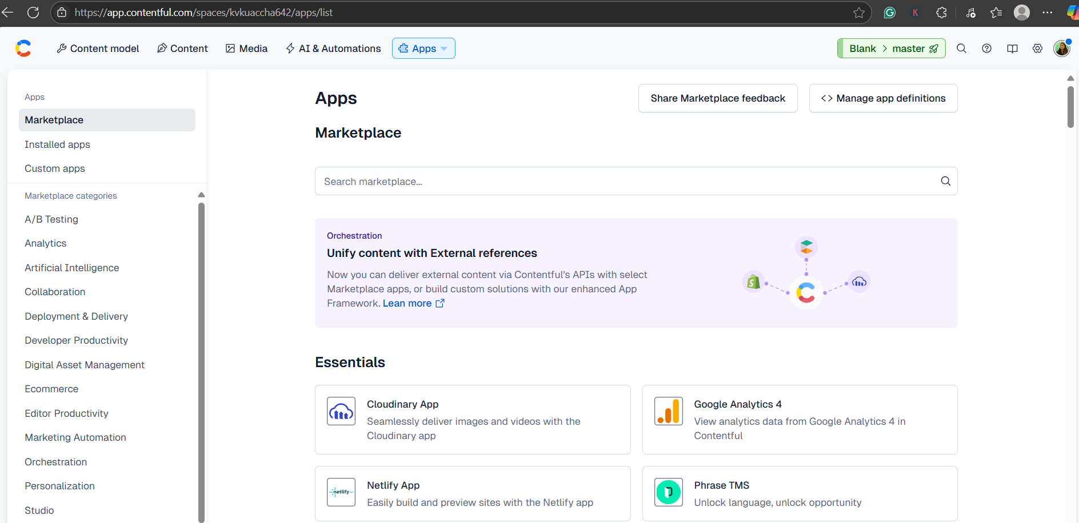Open the browser profile icon
1079x523 pixels.
pos(1022,13)
